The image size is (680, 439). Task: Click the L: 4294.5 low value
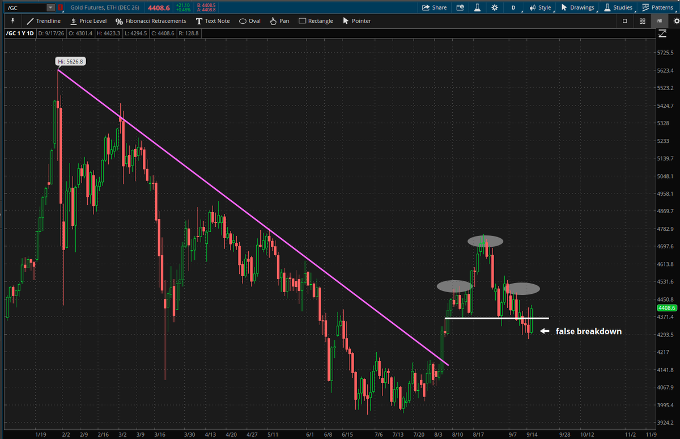tap(135, 34)
